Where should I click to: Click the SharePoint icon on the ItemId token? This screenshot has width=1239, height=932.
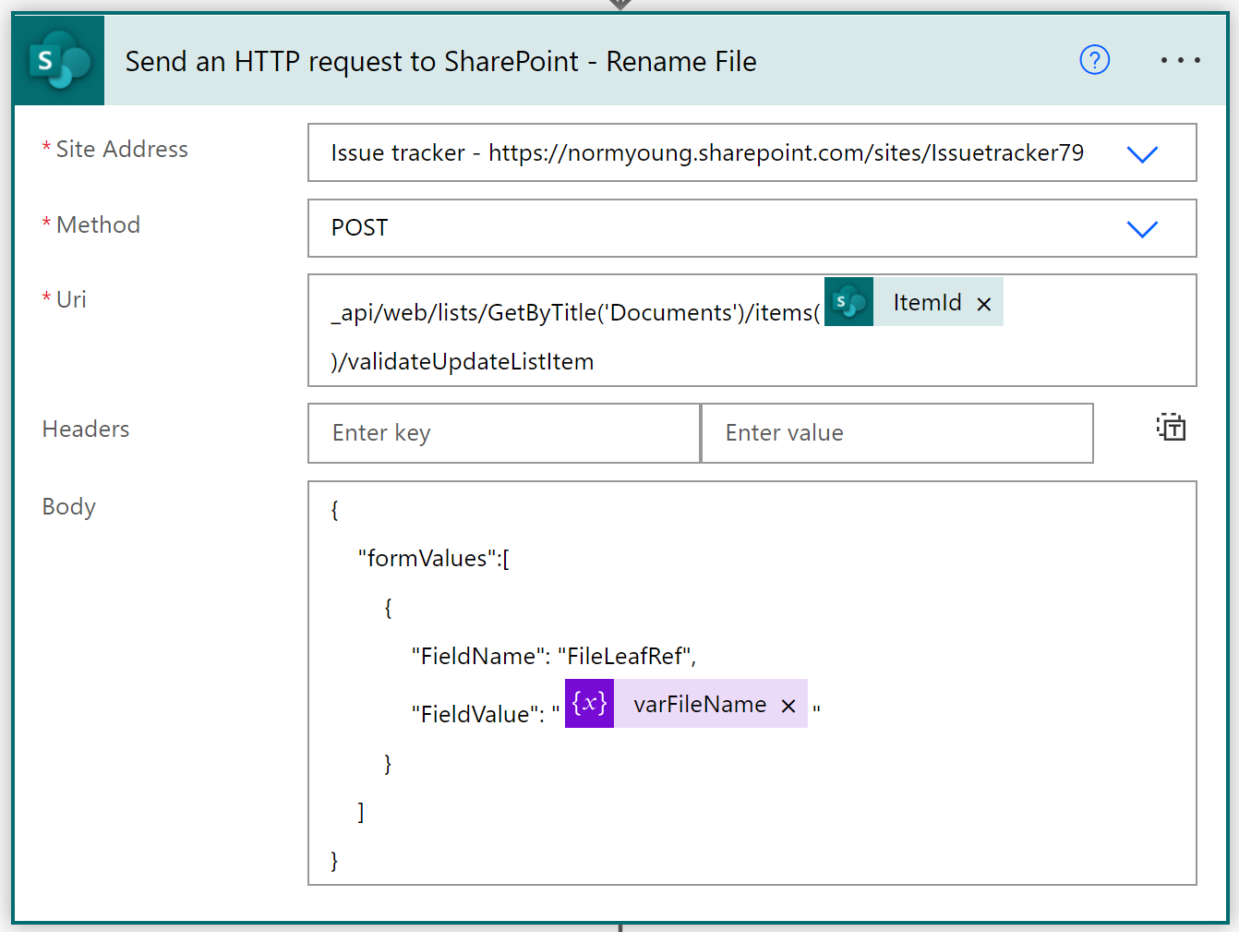[x=848, y=301]
